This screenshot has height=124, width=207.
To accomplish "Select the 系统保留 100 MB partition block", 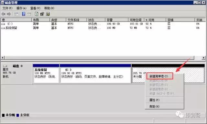I will pos(46,74).
